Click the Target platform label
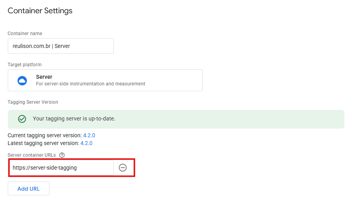 25,64
